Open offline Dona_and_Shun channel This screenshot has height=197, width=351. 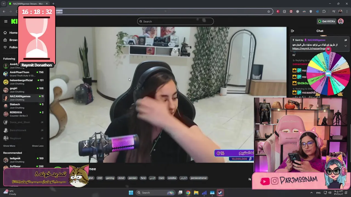tap(23, 122)
